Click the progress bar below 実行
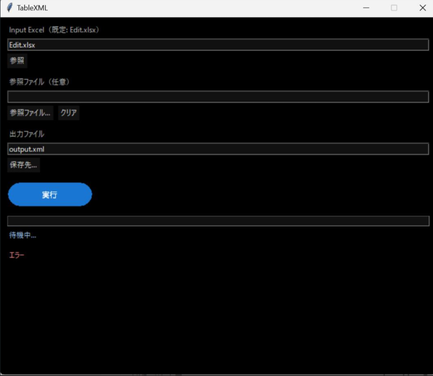Screen dimensions: 433x376 (x=218, y=221)
